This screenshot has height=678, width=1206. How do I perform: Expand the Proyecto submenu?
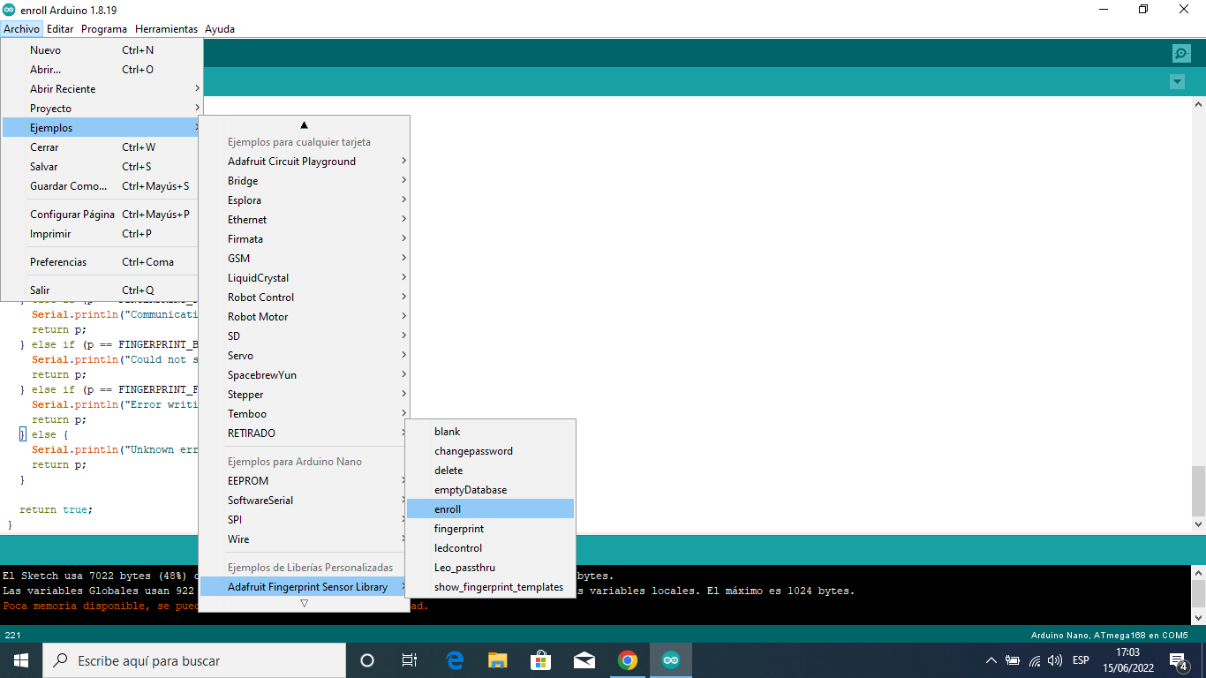click(102, 109)
